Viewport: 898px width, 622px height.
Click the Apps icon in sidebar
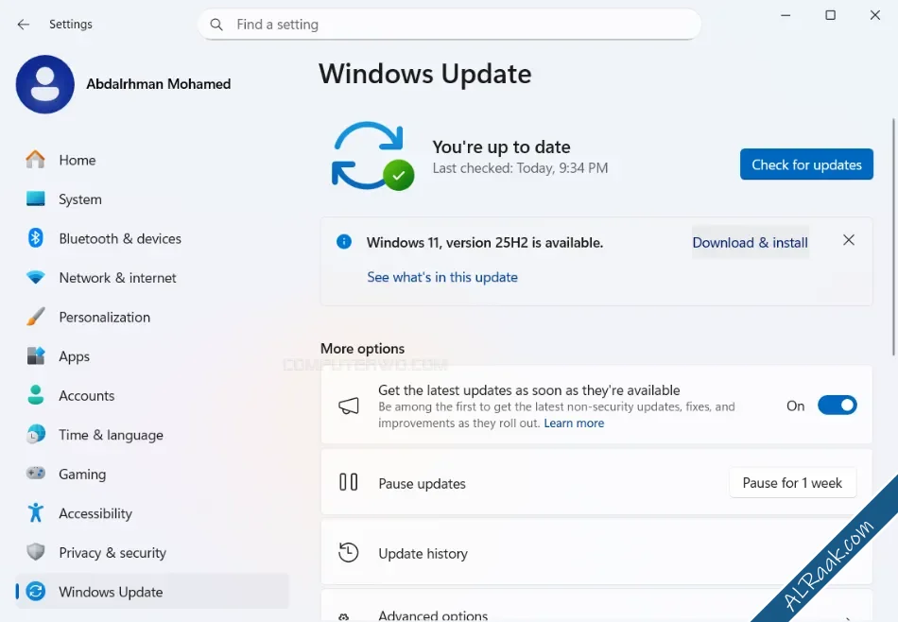36,355
